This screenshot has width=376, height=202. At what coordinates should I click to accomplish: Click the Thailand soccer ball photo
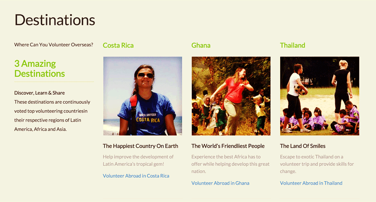[320, 96]
